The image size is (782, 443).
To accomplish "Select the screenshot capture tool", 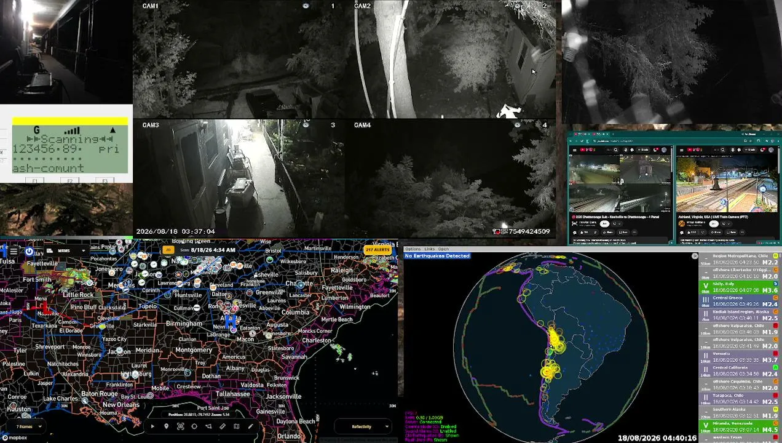I will (x=180, y=426).
